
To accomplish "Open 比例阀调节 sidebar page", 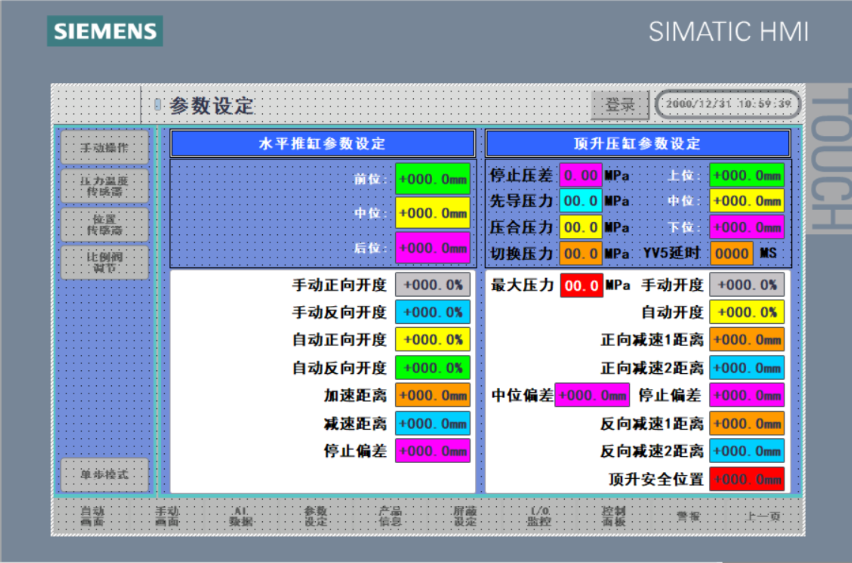I will coord(104,262).
